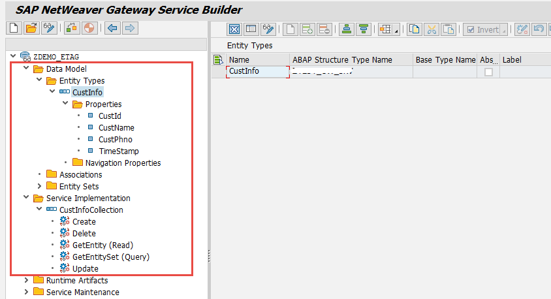The width and height of the screenshot is (551, 299).
Task: Check project consistency using the left toolbar icon
Action: click(72, 28)
